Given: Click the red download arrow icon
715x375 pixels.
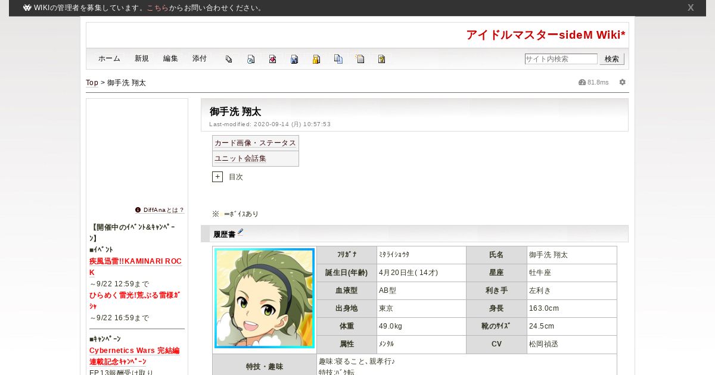Looking at the screenshot, I should click(x=272, y=59).
